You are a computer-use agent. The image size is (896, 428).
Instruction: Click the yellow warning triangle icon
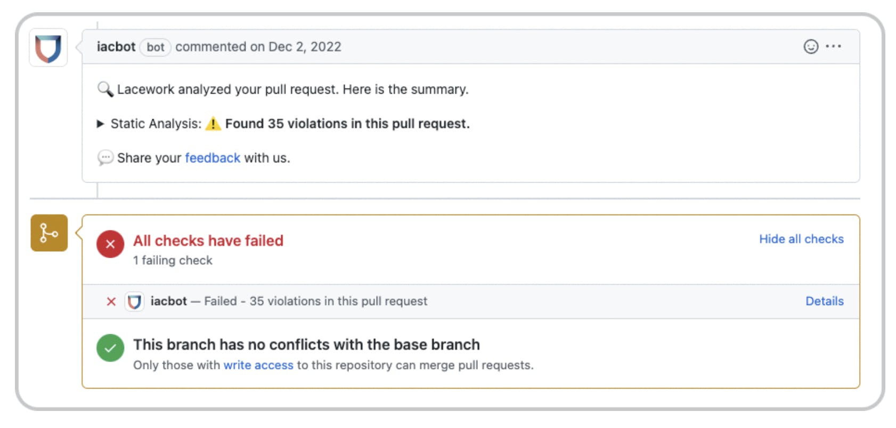tap(213, 124)
